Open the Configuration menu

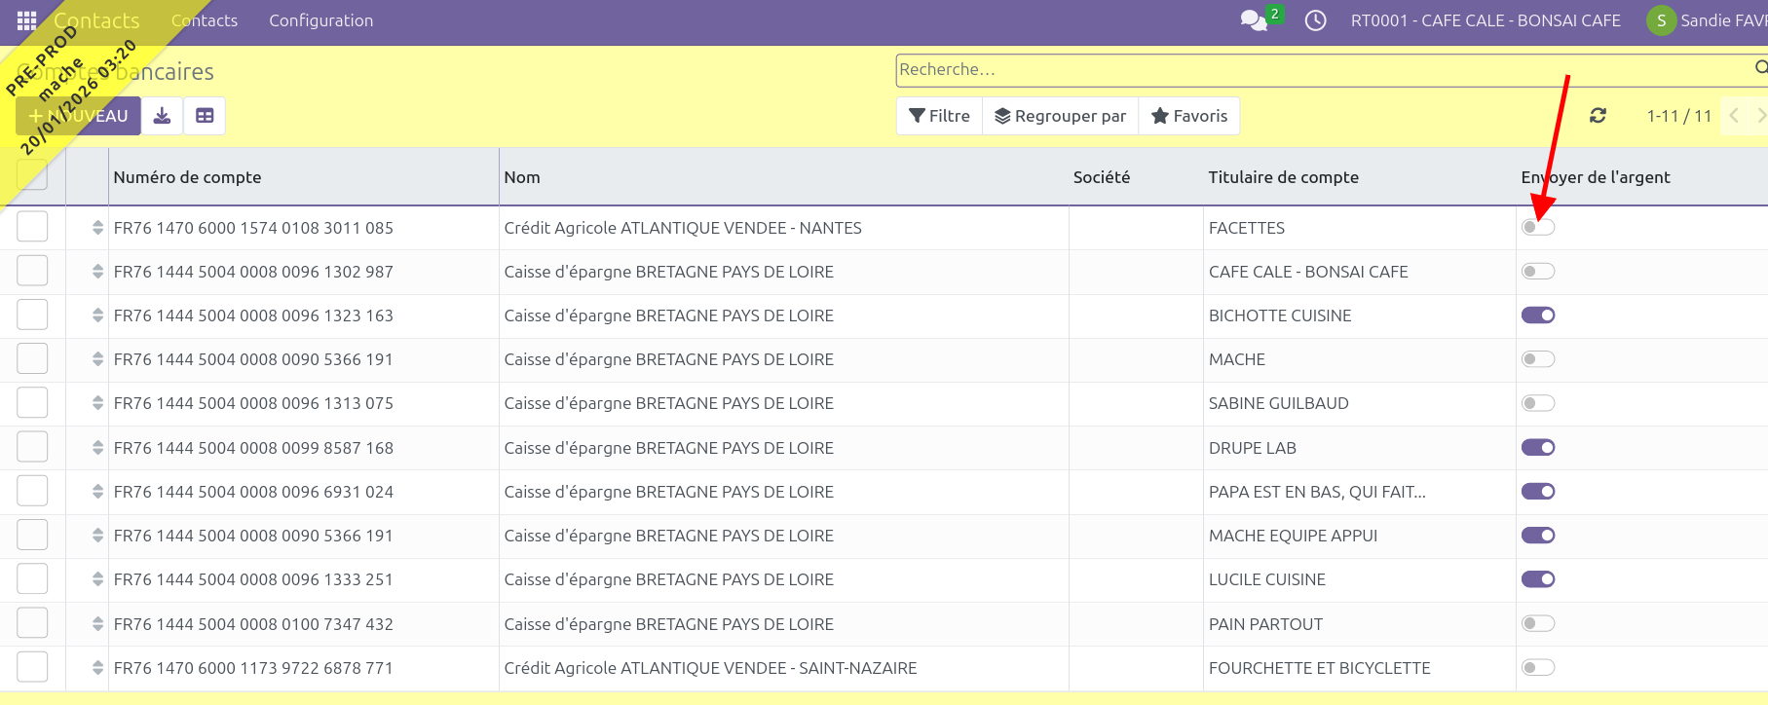click(320, 20)
